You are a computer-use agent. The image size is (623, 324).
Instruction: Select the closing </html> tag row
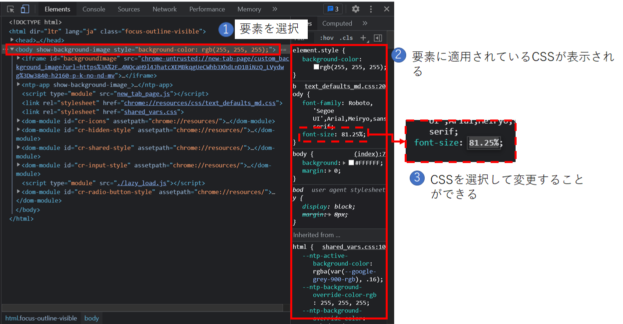[21, 218]
